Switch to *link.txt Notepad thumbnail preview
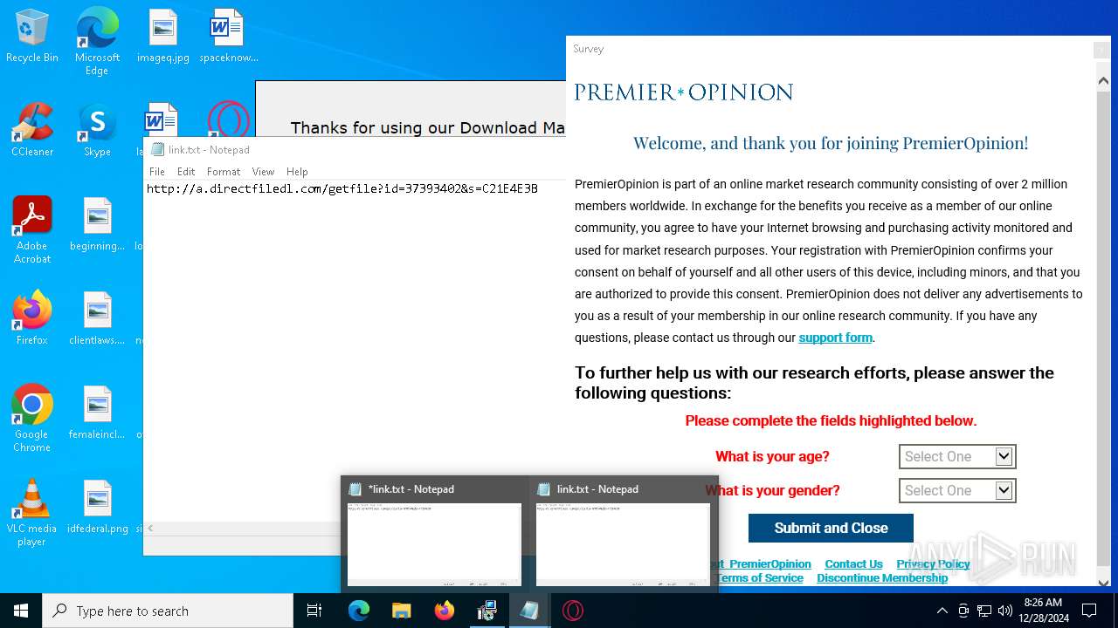Viewport: 1118px width, 628px height. 434,535
